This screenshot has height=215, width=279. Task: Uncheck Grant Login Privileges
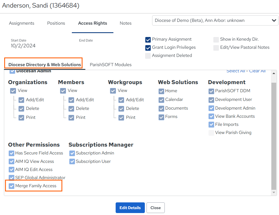(x=148, y=48)
